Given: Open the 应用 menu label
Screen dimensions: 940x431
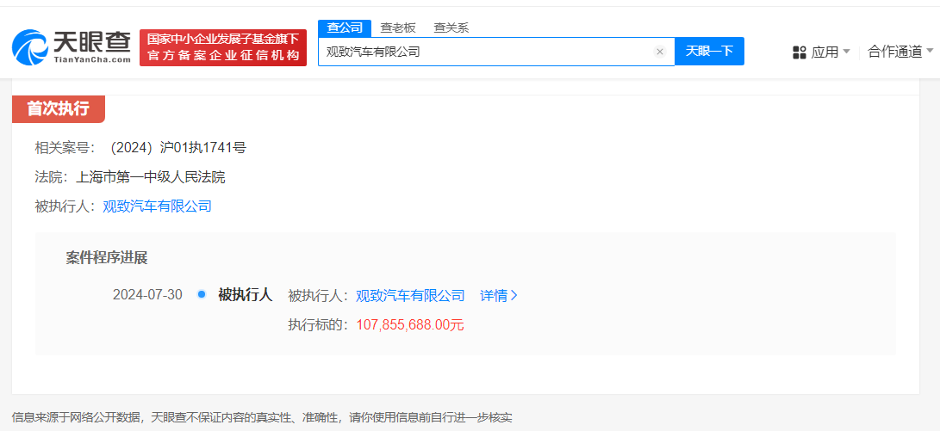Looking at the screenshot, I should coord(825,52).
